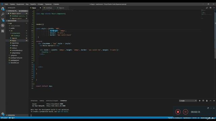
Task: Open the Выделение menu
Action: (20, 4)
